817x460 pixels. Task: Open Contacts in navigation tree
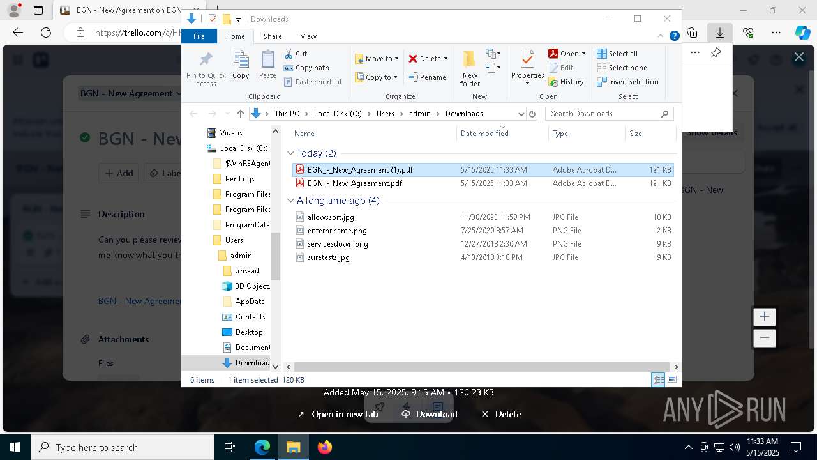(x=243, y=317)
